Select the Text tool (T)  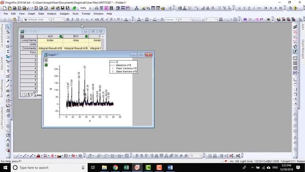pyautogui.click(x=8, y=71)
